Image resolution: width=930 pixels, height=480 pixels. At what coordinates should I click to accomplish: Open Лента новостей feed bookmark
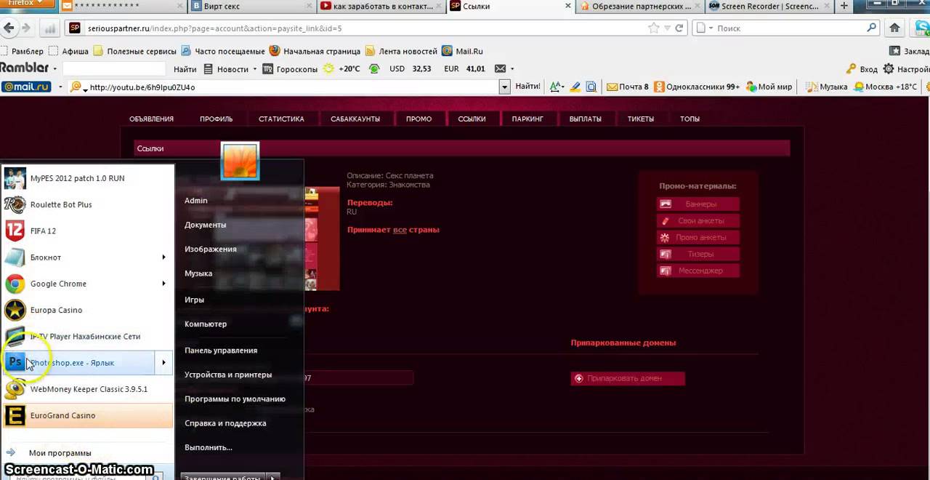pos(401,51)
